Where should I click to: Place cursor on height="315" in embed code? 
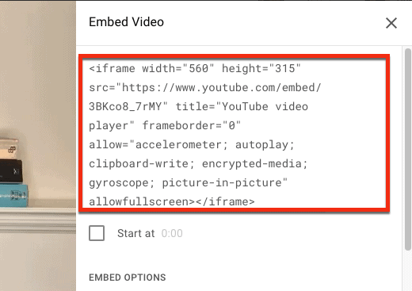261,68
